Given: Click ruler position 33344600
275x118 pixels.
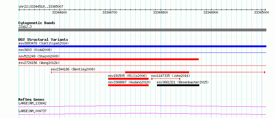Looking at the screenshot, I should [59, 12].
